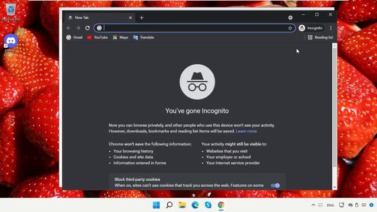Click the large Incognito hat-and-glasses logo

197,82
